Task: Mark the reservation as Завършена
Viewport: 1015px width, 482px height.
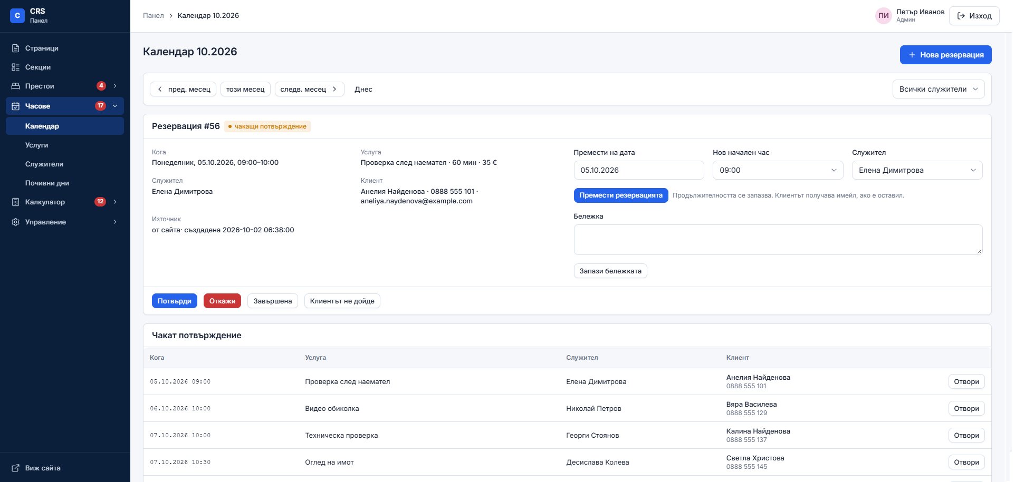Action: tap(273, 301)
